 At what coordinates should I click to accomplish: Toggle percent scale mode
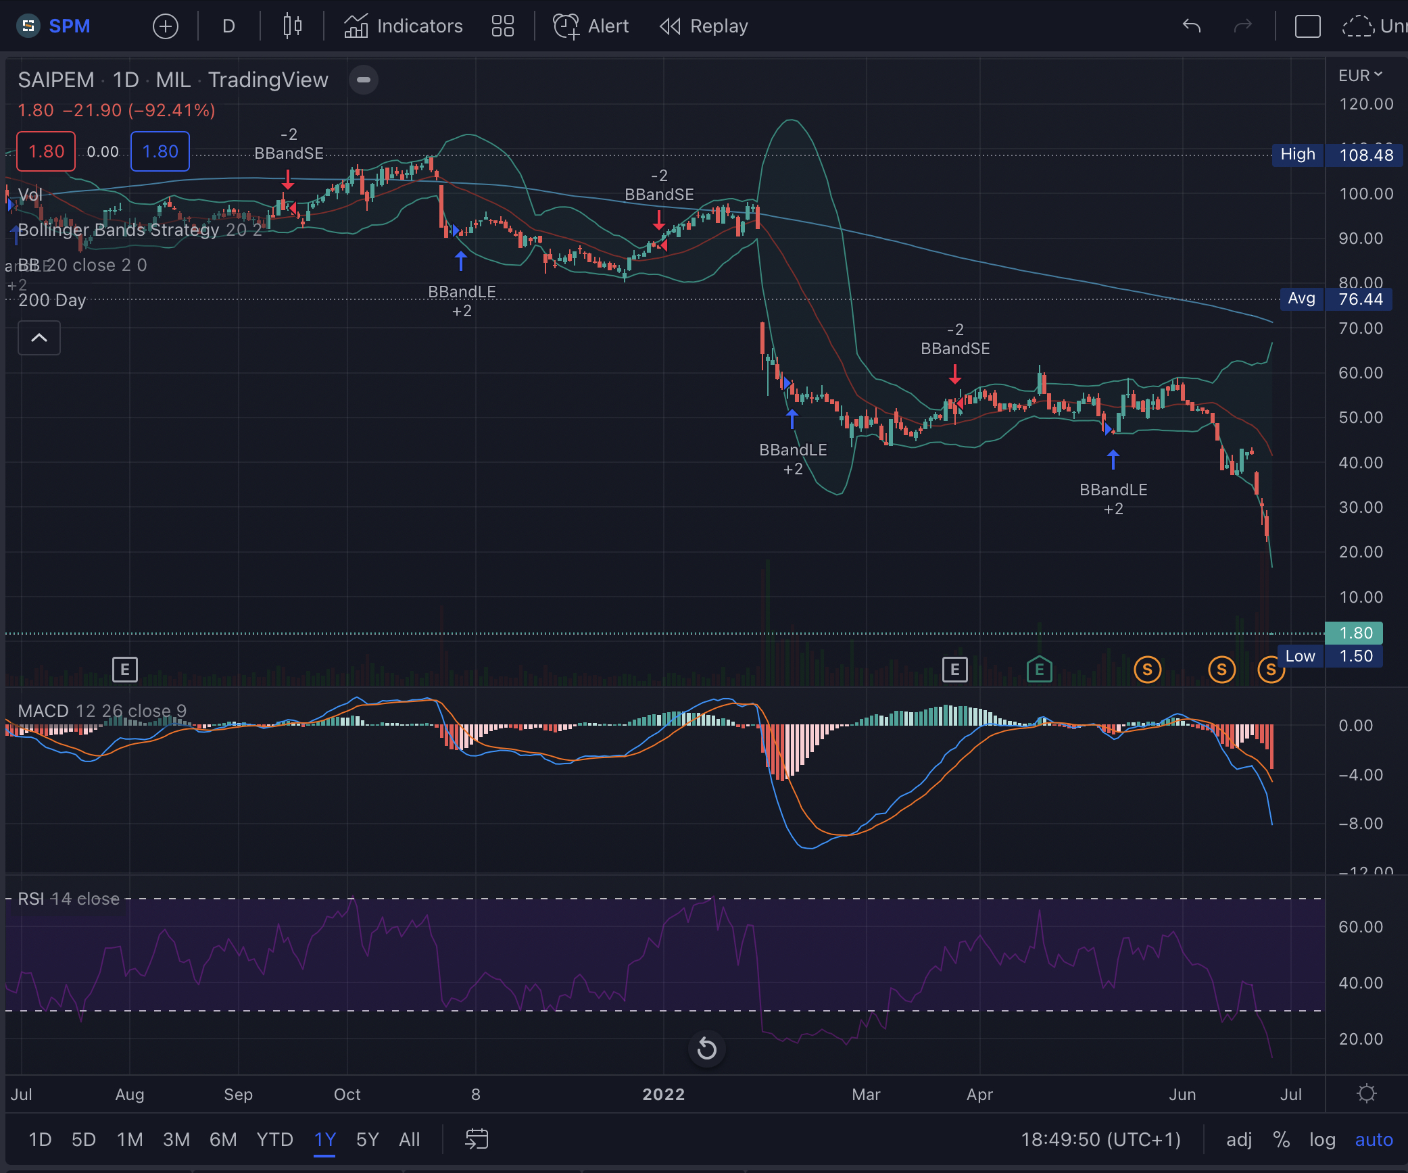point(1281,1140)
